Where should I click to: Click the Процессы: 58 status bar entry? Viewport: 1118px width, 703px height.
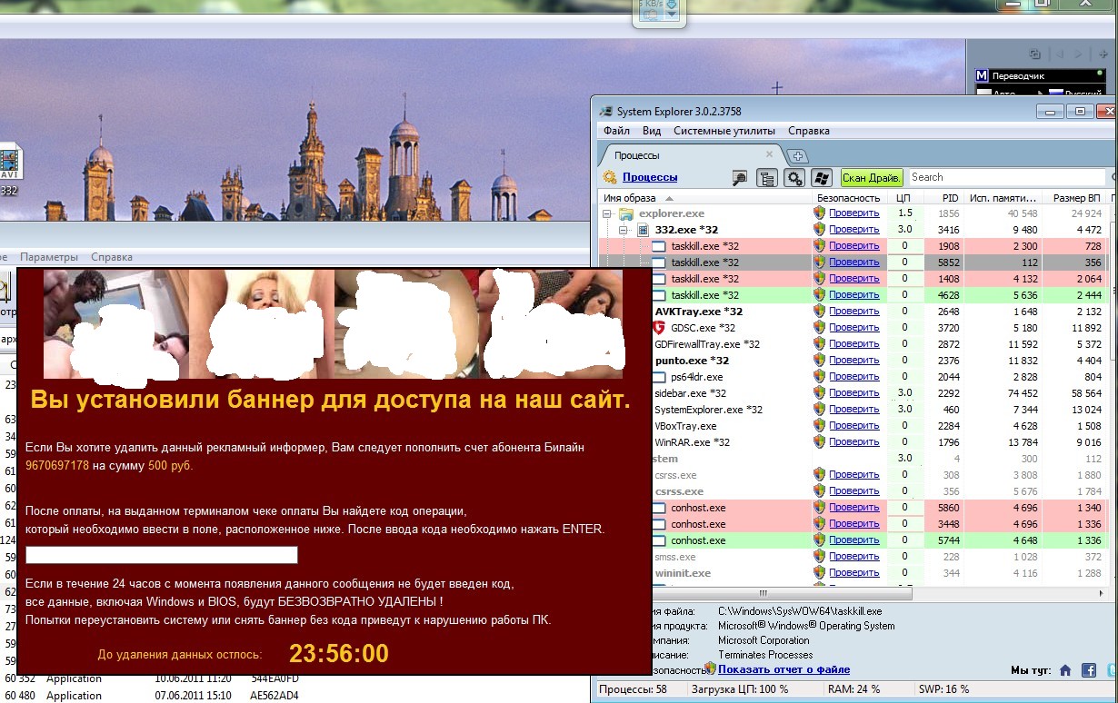click(634, 689)
